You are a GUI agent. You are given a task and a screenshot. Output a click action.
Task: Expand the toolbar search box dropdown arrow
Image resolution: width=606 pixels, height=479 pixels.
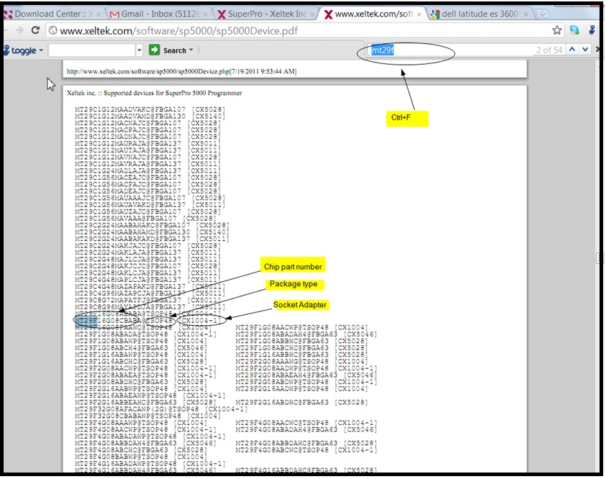pyautogui.click(x=140, y=50)
